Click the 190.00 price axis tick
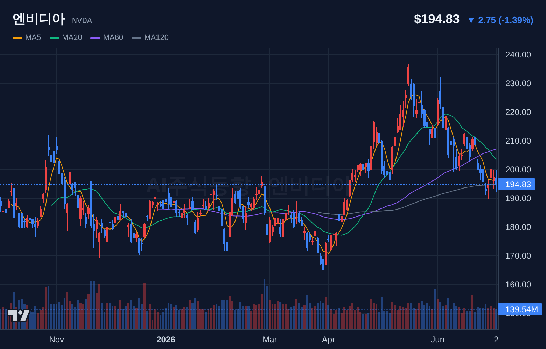 [x=518, y=198]
